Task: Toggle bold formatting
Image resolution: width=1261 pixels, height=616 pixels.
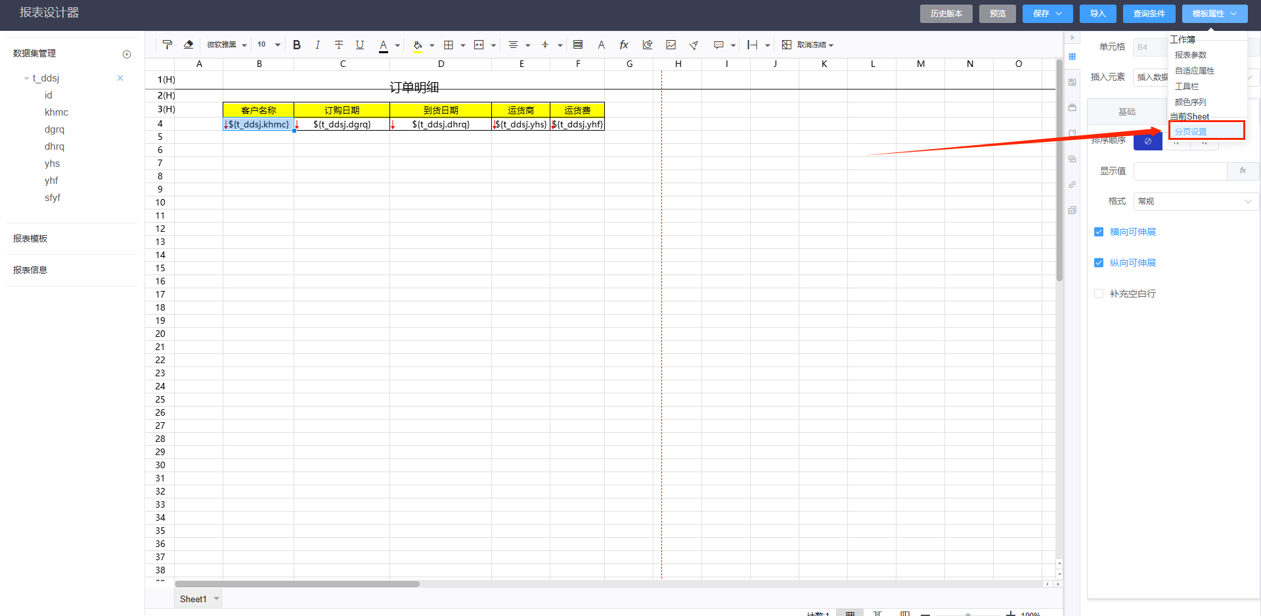Action: coord(297,45)
